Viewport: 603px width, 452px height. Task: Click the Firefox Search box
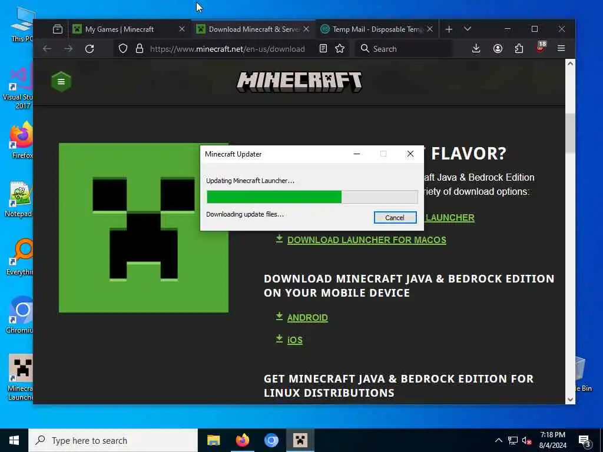(403, 49)
